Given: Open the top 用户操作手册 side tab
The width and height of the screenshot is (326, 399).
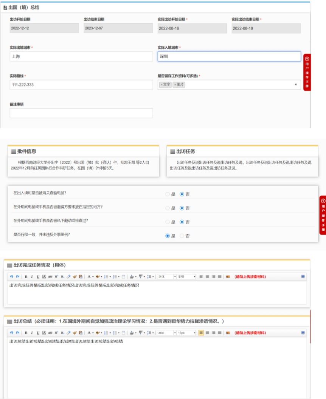Looking at the screenshot, I should tap(307, 72).
